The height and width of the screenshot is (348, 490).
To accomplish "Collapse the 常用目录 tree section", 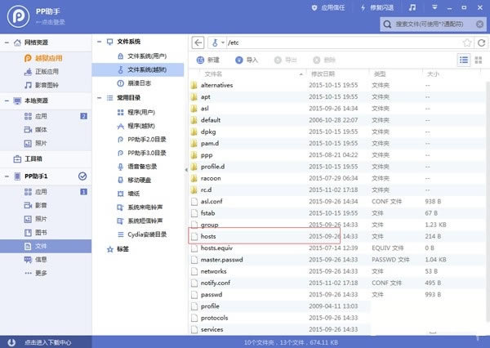I will pyautogui.click(x=100, y=98).
